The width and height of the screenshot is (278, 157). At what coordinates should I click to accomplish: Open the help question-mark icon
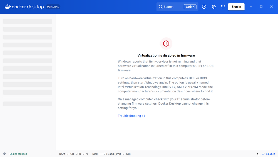pyautogui.click(x=204, y=7)
